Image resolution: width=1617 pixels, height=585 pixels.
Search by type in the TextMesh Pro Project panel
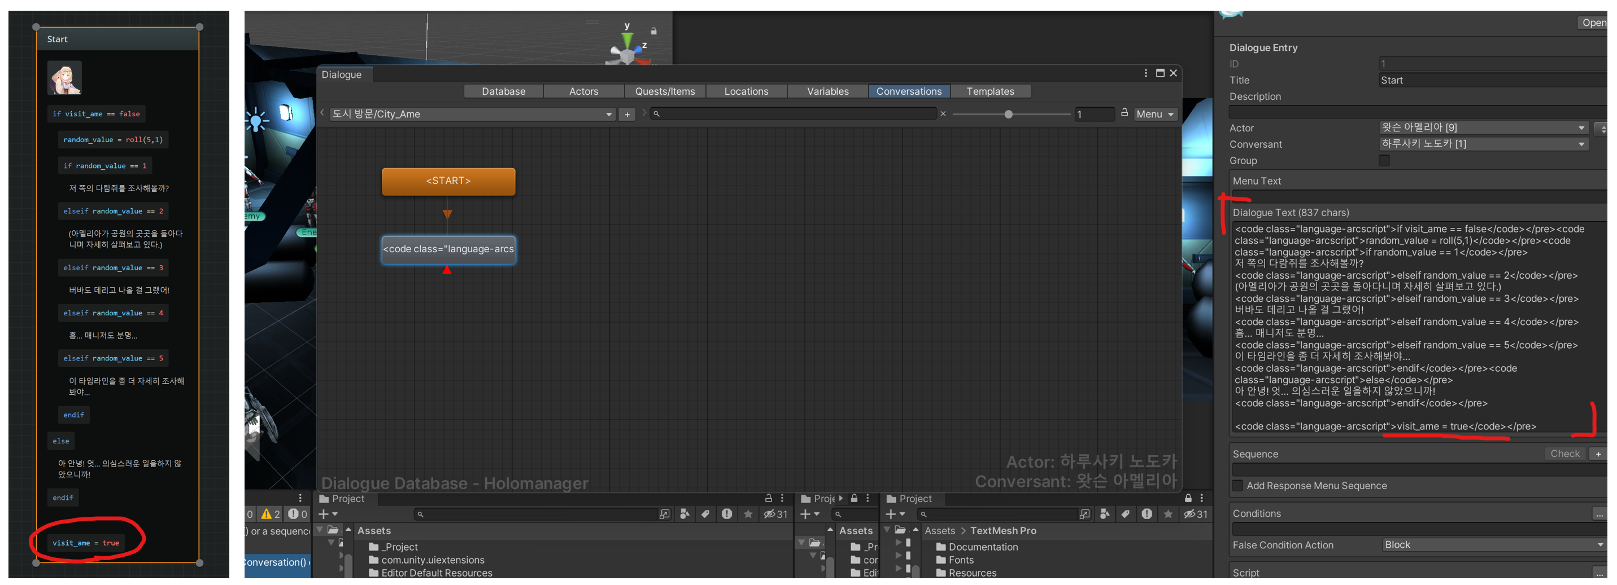pyautogui.click(x=1105, y=515)
